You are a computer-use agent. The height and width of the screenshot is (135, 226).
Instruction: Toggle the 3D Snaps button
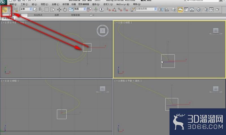tap(108, 10)
